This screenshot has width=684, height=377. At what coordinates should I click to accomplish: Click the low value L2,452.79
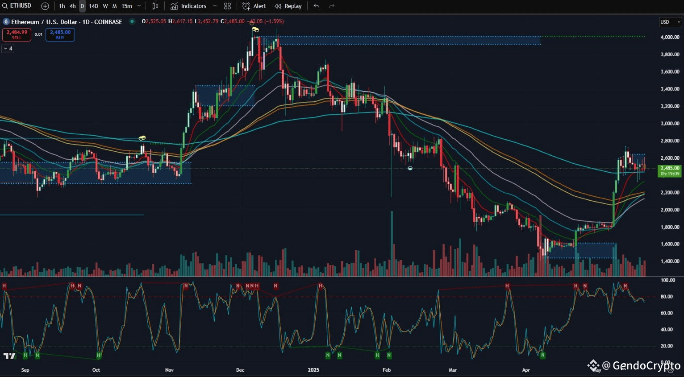[206, 21]
